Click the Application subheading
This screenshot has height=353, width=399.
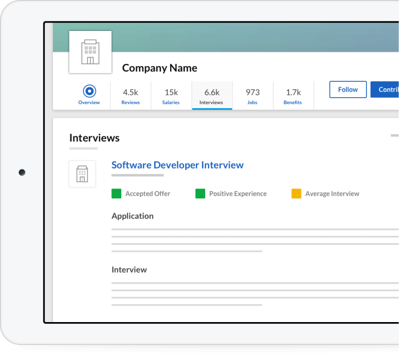[132, 216]
